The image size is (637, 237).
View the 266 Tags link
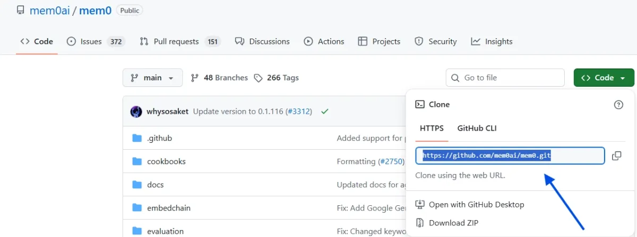click(276, 78)
